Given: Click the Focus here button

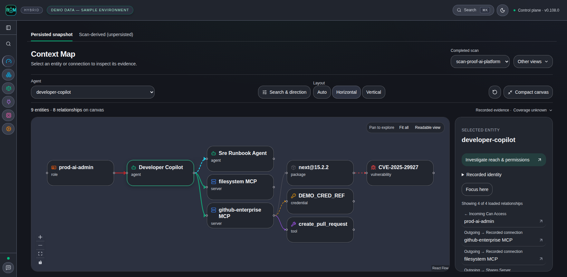Looking at the screenshot, I should pyautogui.click(x=477, y=189).
